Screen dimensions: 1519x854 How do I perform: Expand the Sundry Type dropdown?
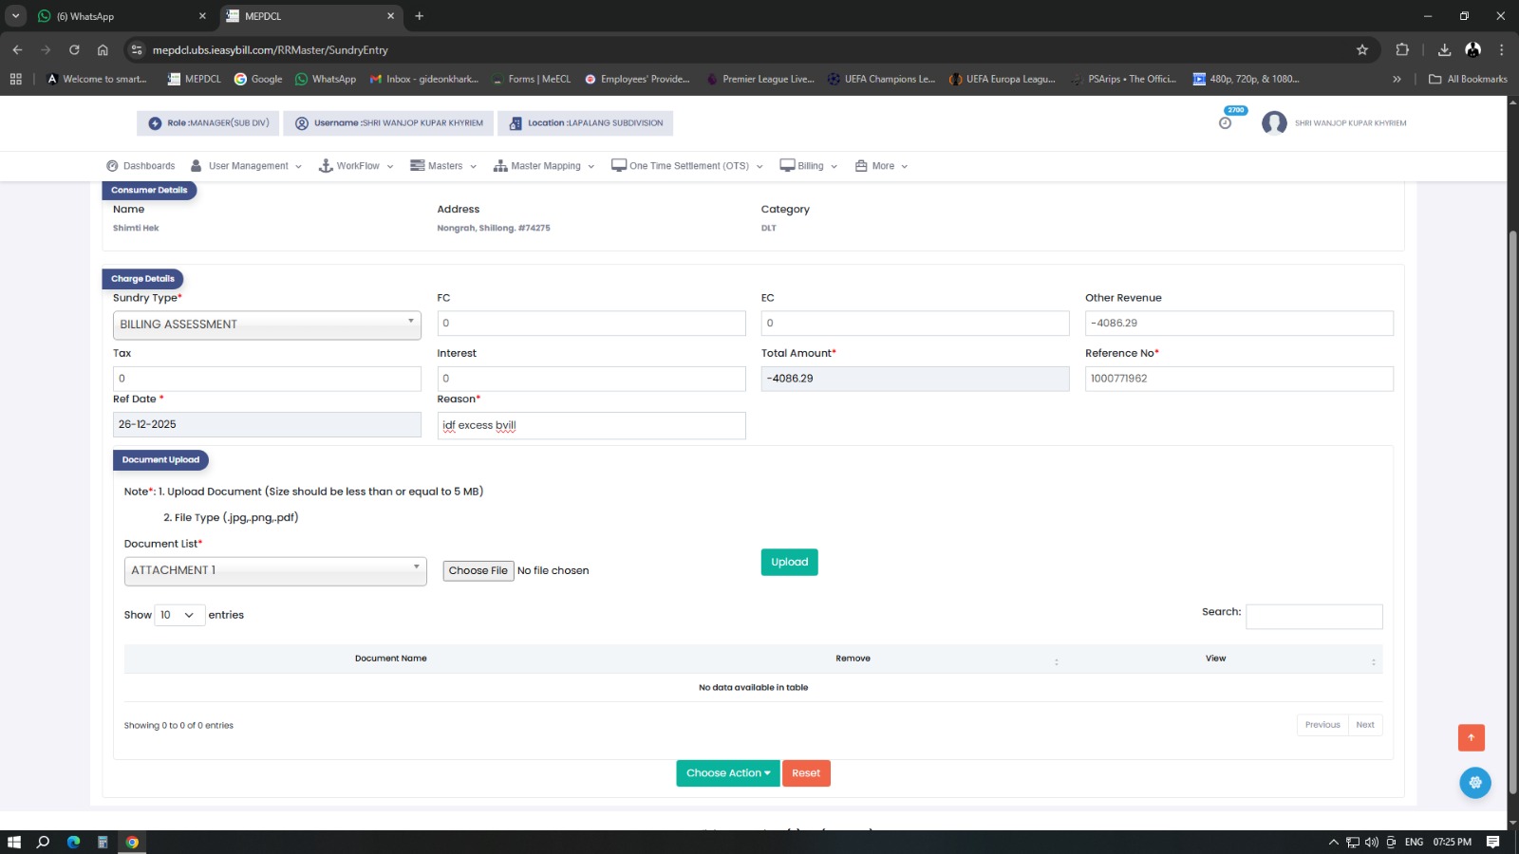(x=267, y=325)
